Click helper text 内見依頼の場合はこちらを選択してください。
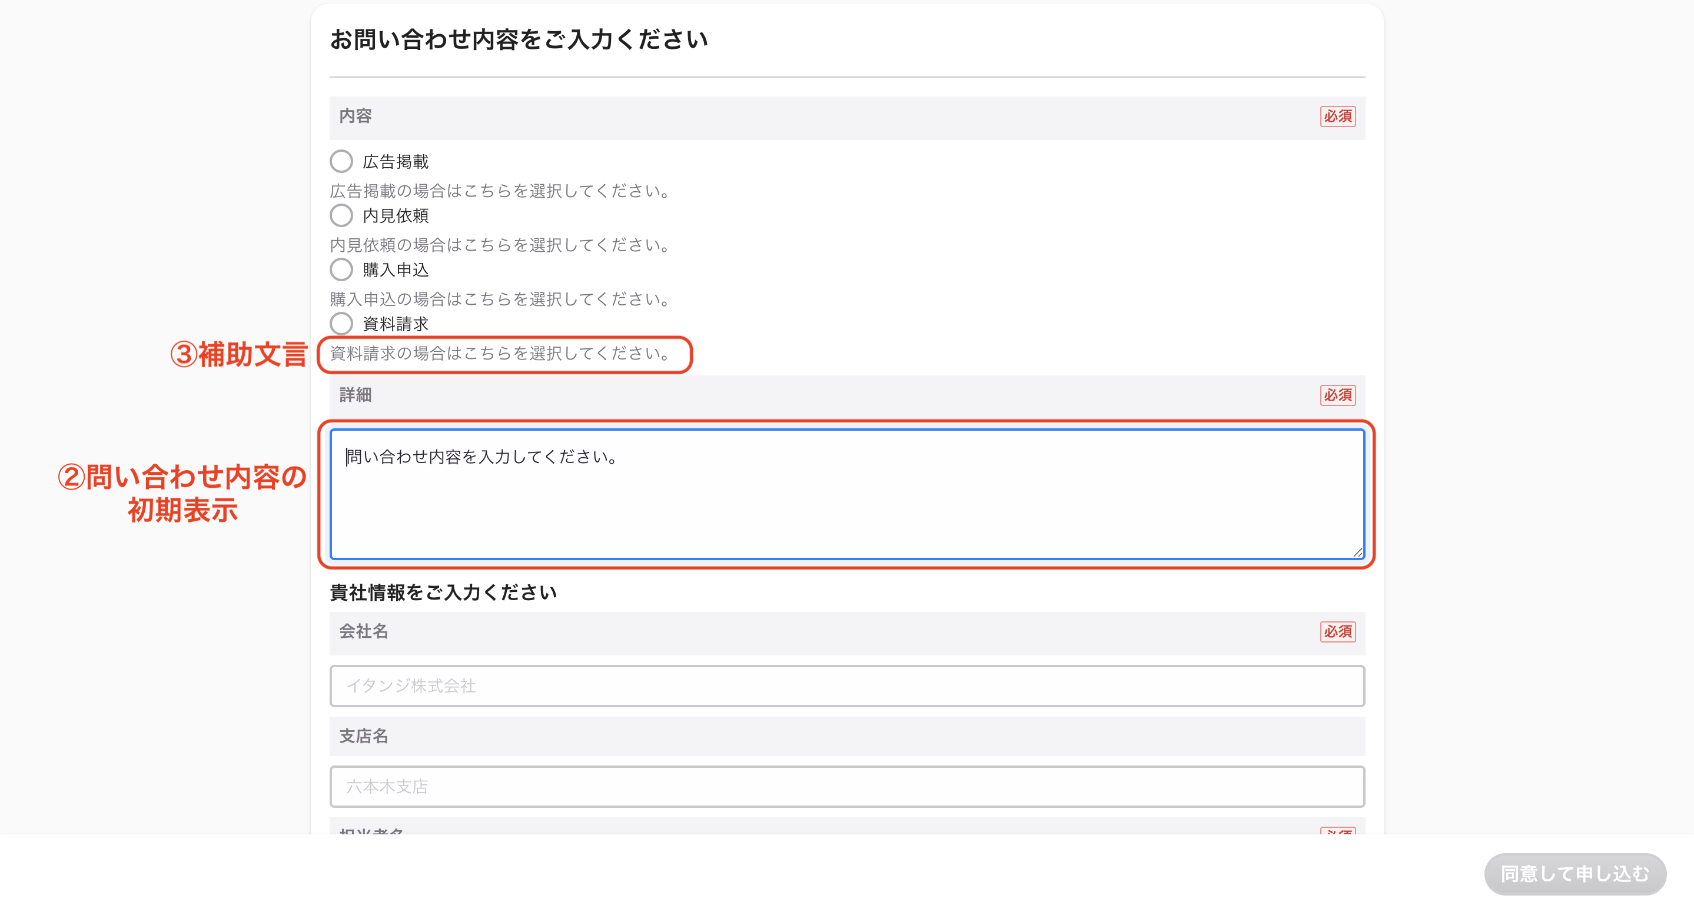The image size is (1694, 912). [x=500, y=245]
